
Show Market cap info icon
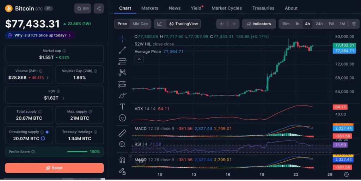tap(64, 51)
